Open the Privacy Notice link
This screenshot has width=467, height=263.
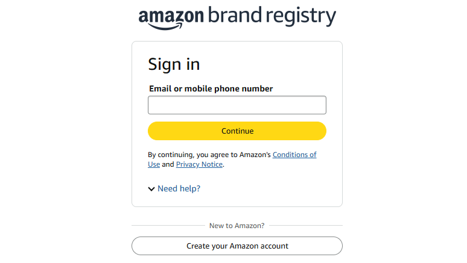(x=199, y=164)
